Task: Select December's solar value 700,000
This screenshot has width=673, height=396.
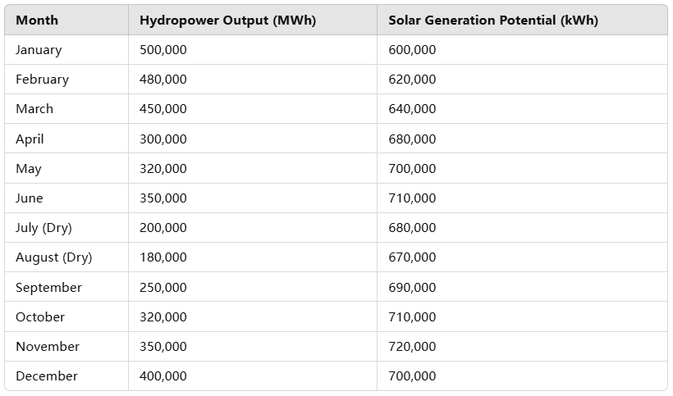Action: click(412, 376)
